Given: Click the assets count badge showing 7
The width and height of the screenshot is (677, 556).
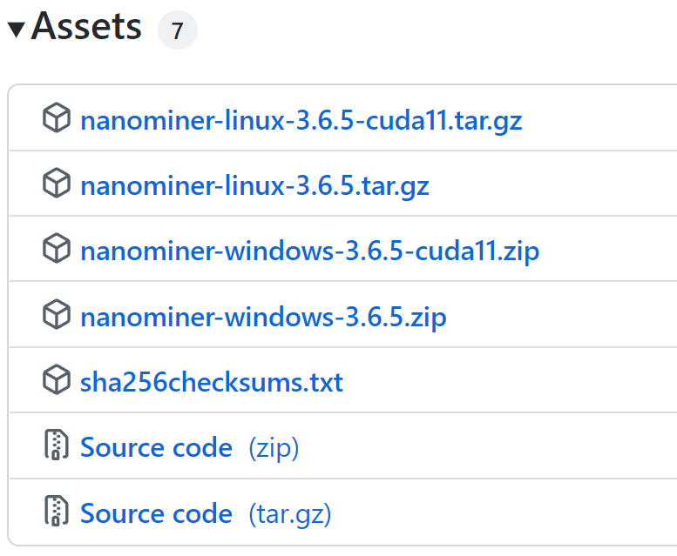Looking at the screenshot, I should pyautogui.click(x=177, y=32).
